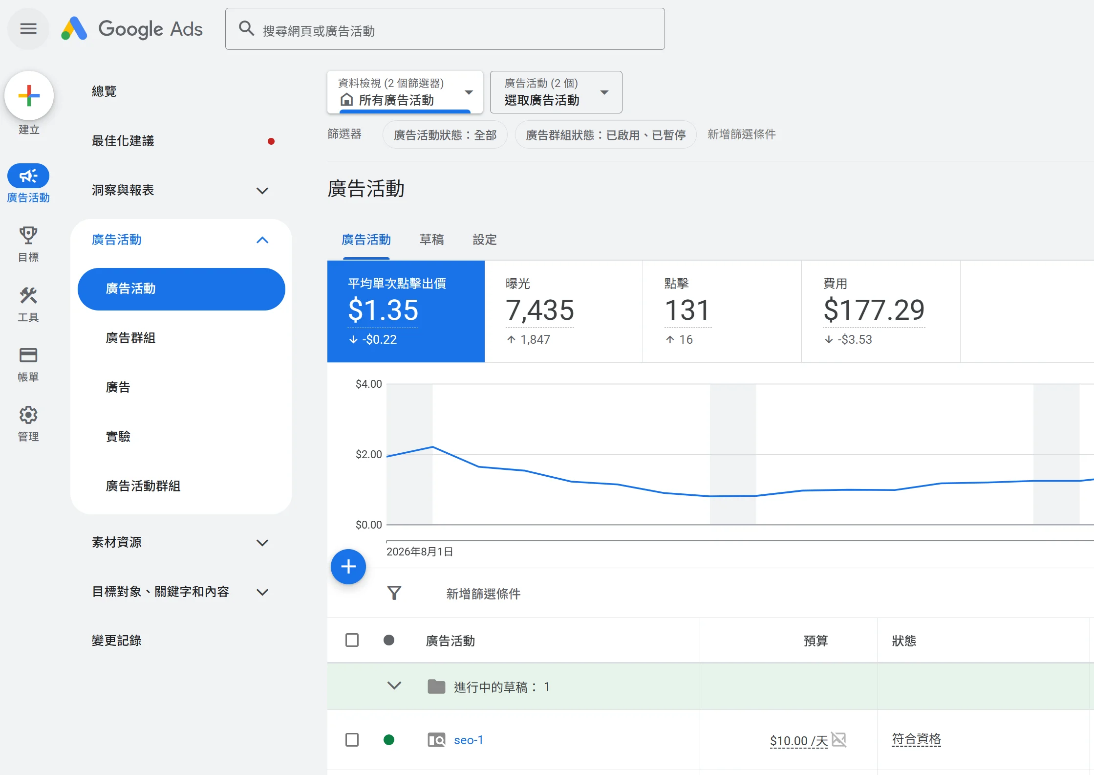Expand the 素材資源 section
Viewport: 1094px width, 775px height.
[262, 542]
